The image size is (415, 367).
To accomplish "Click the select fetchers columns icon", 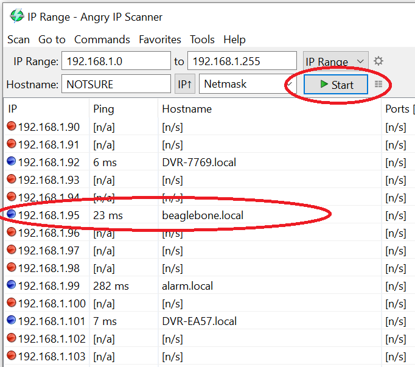I will coord(378,84).
